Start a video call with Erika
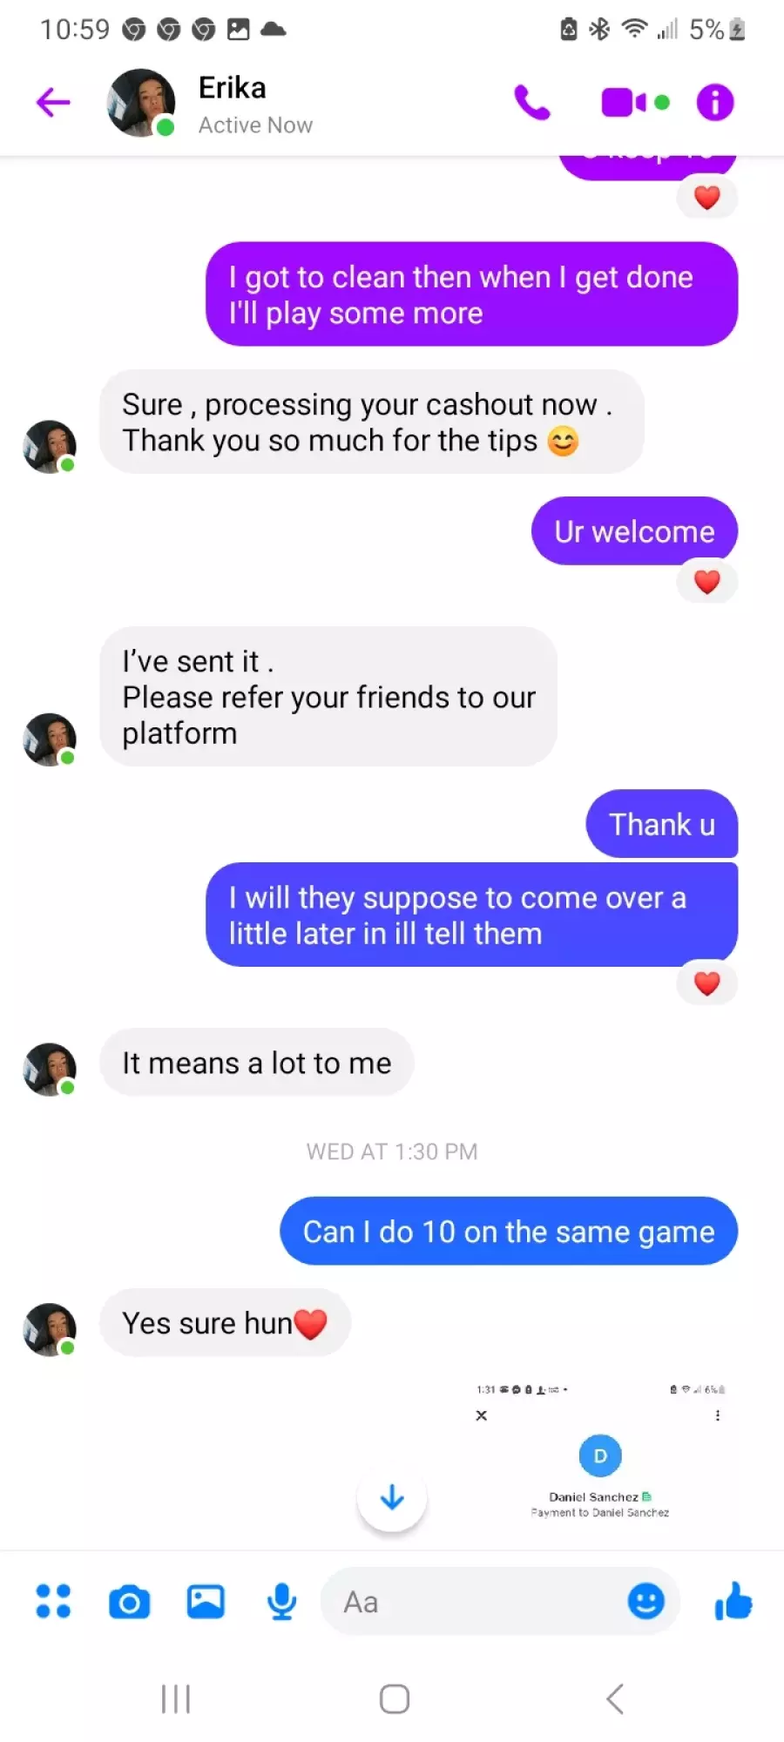This screenshot has width=784, height=1742. pos(635,103)
